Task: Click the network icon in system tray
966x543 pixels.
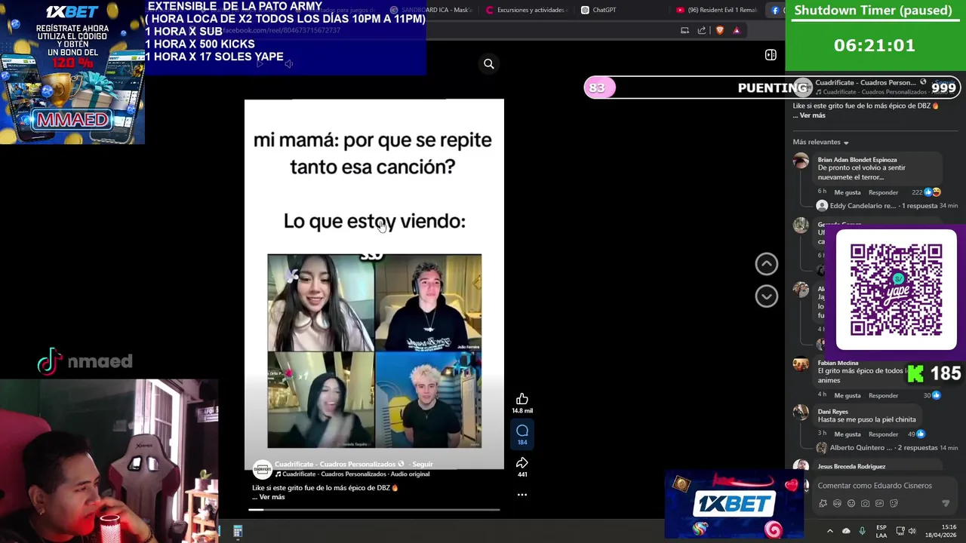Action: coord(900,532)
